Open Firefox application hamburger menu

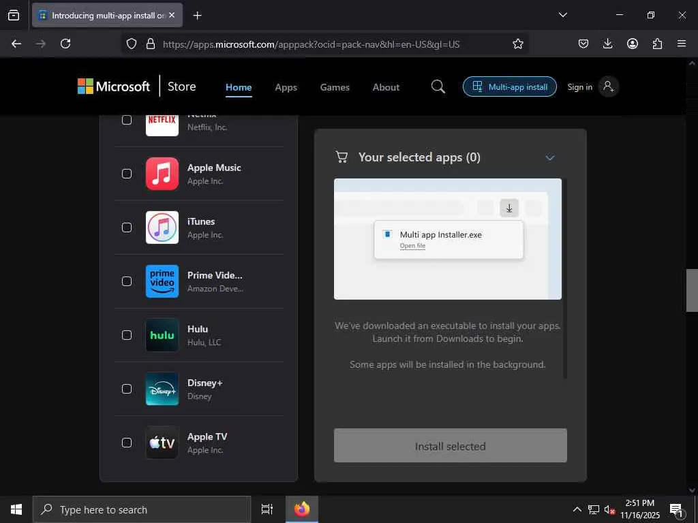[x=682, y=44]
